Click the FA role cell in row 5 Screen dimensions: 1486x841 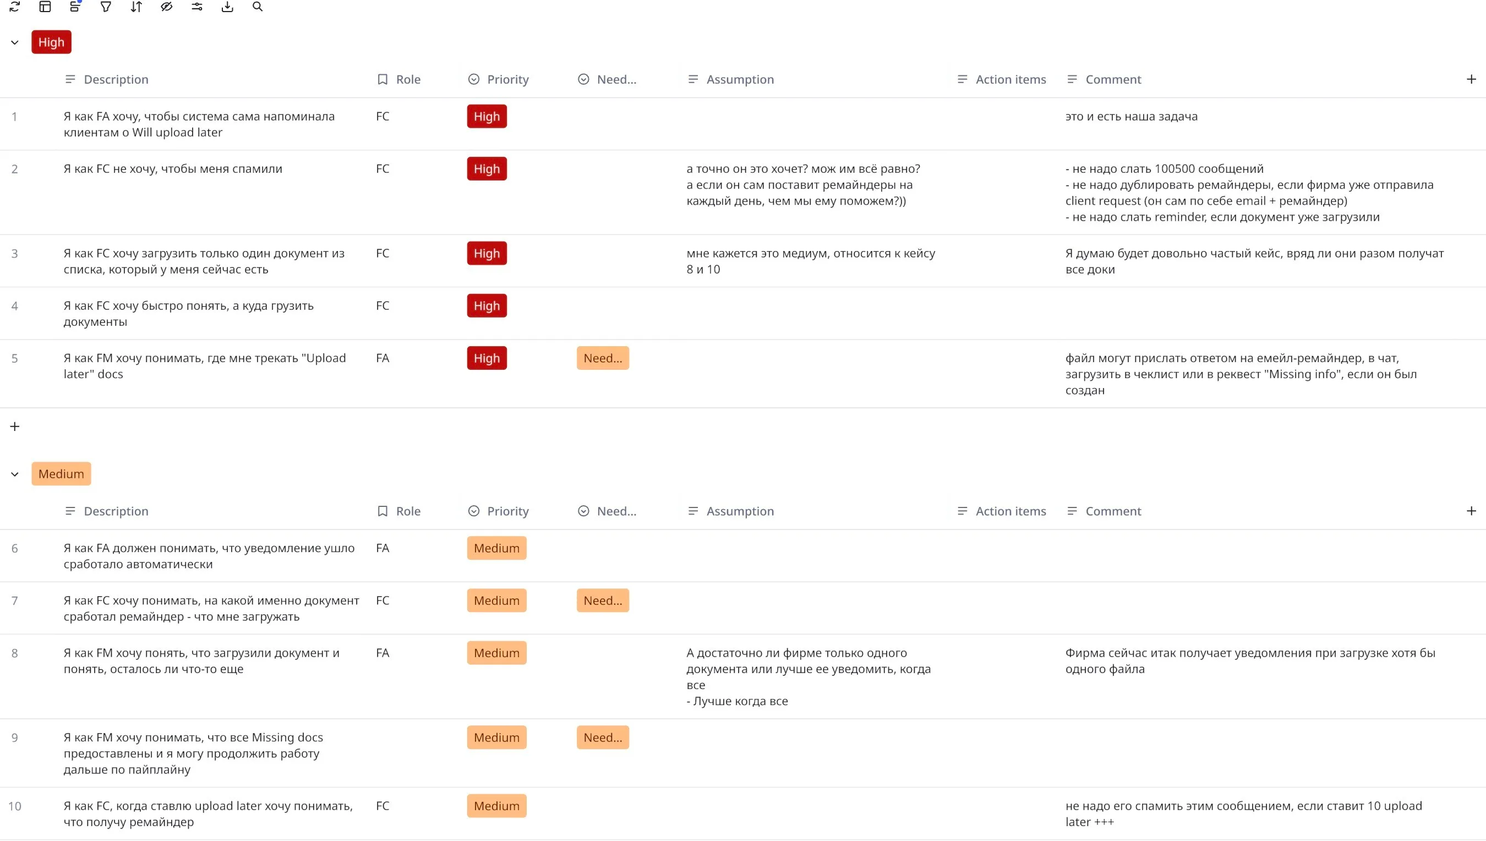pos(383,358)
